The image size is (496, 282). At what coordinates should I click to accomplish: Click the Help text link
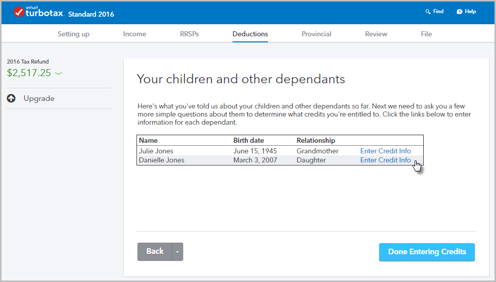tap(470, 12)
